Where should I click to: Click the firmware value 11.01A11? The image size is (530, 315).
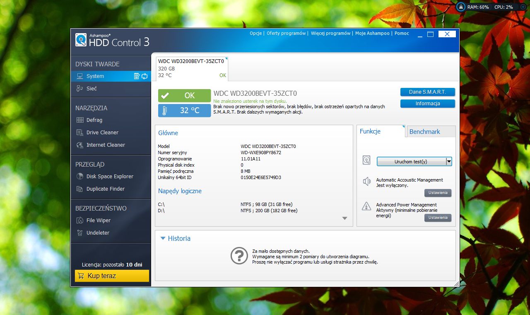[251, 159]
